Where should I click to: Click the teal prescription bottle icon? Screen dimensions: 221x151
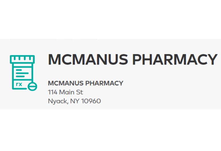click(x=23, y=73)
